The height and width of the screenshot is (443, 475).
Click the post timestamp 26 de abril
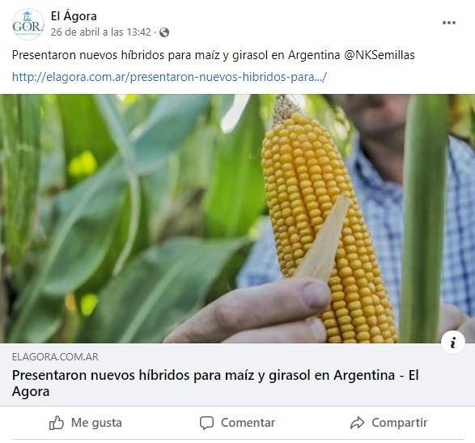click(100, 32)
